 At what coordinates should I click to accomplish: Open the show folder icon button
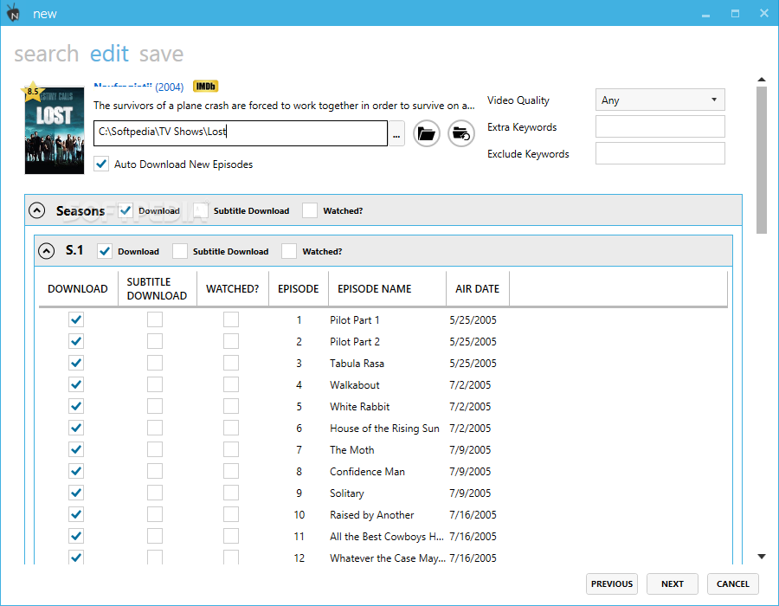(426, 133)
